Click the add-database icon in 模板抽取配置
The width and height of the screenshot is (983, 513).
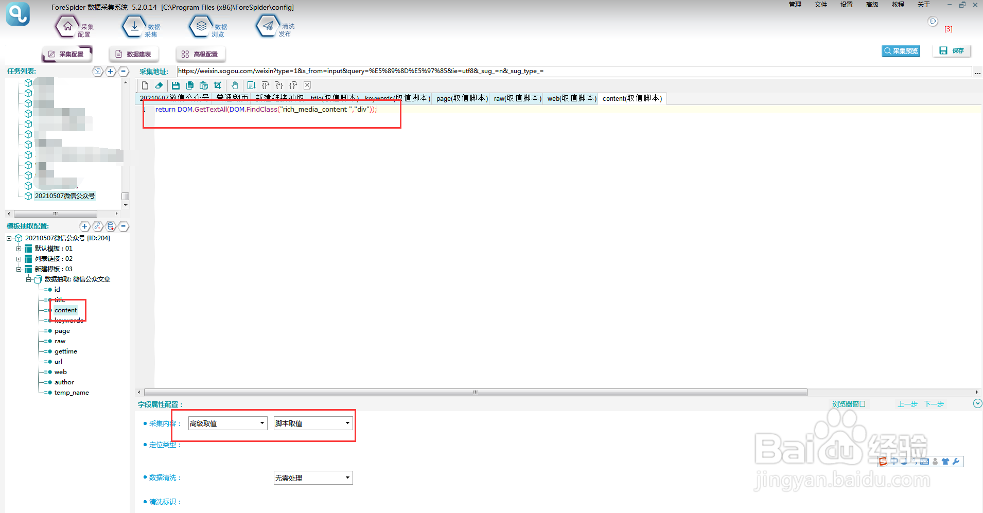[x=111, y=226]
